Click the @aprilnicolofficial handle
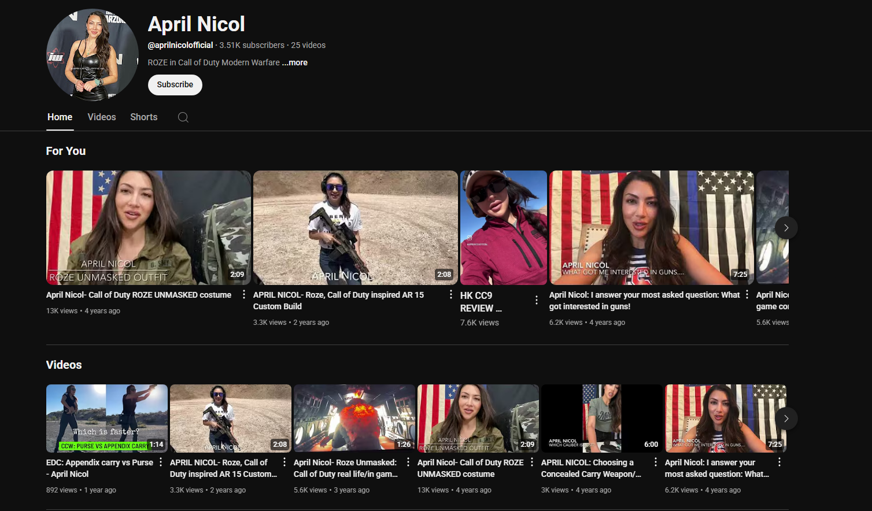 (180, 45)
